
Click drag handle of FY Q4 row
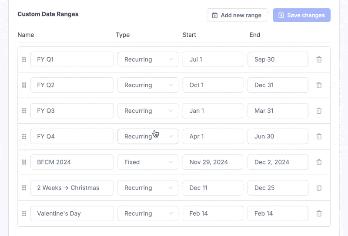[x=24, y=136]
